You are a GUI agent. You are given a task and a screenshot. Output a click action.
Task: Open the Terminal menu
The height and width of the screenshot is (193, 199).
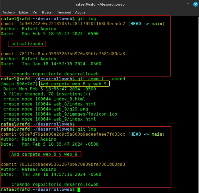(64, 12)
